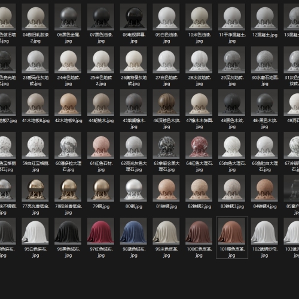Pick the 30 terrazzo floor material thumbnail
299x299 pixels.
pos(264,60)
